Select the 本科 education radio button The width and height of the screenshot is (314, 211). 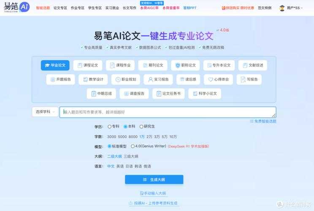click(125, 127)
